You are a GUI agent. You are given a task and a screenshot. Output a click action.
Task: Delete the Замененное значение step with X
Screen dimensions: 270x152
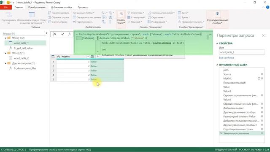click(x=221, y=133)
